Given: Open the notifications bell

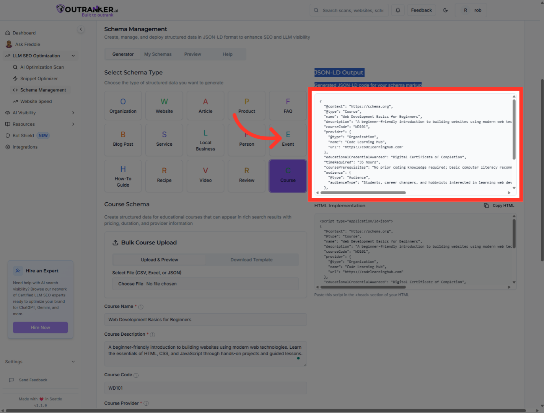Looking at the screenshot, I should [398, 10].
